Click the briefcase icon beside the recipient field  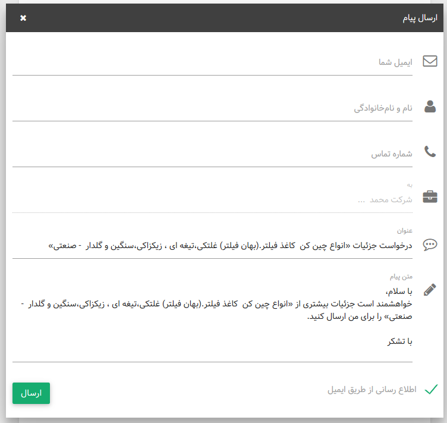430,197
